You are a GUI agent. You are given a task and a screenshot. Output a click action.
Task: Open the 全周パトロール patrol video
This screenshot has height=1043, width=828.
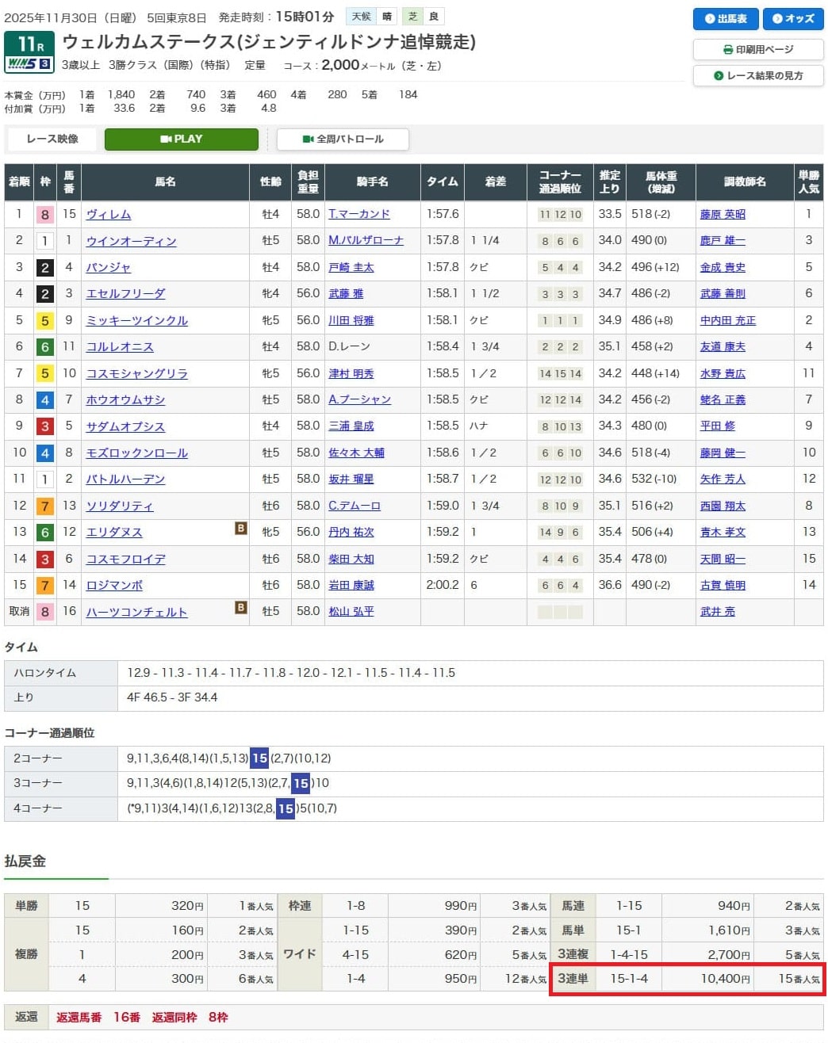tap(343, 139)
